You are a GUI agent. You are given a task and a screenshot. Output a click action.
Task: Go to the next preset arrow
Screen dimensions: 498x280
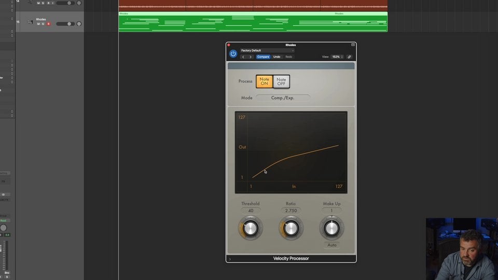[x=251, y=57]
